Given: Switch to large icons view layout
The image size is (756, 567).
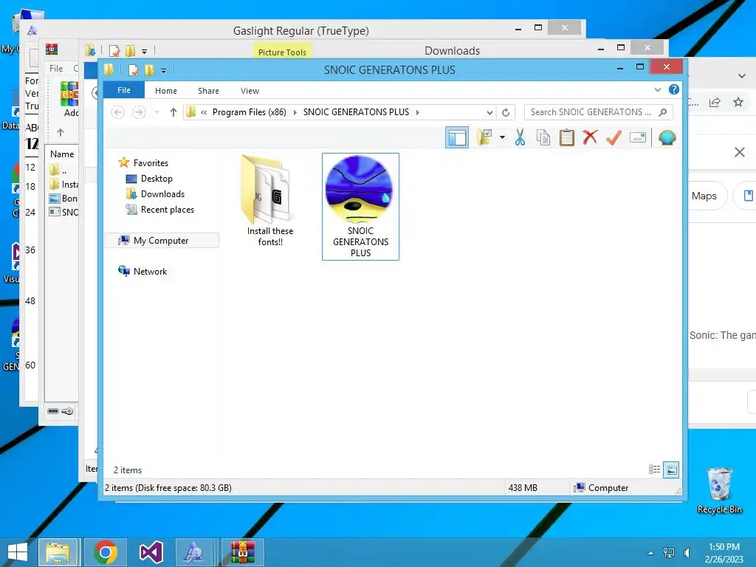Looking at the screenshot, I should [671, 470].
